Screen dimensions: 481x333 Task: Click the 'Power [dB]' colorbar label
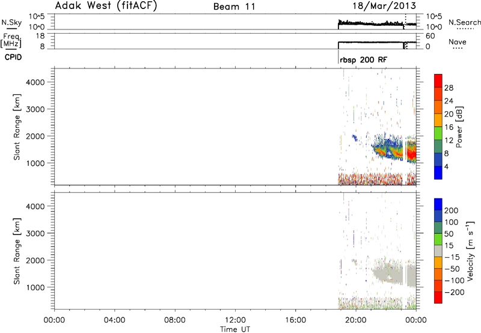click(x=459, y=127)
